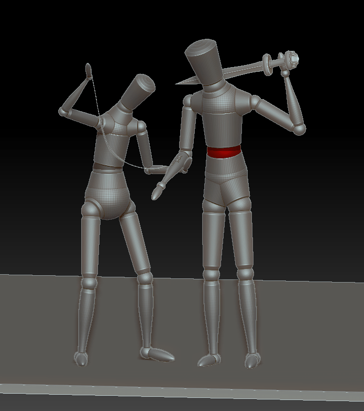The width and height of the screenshot is (364, 411).
Task: Click the taller mannequin's cylindrical head
Action: (x=206, y=62)
